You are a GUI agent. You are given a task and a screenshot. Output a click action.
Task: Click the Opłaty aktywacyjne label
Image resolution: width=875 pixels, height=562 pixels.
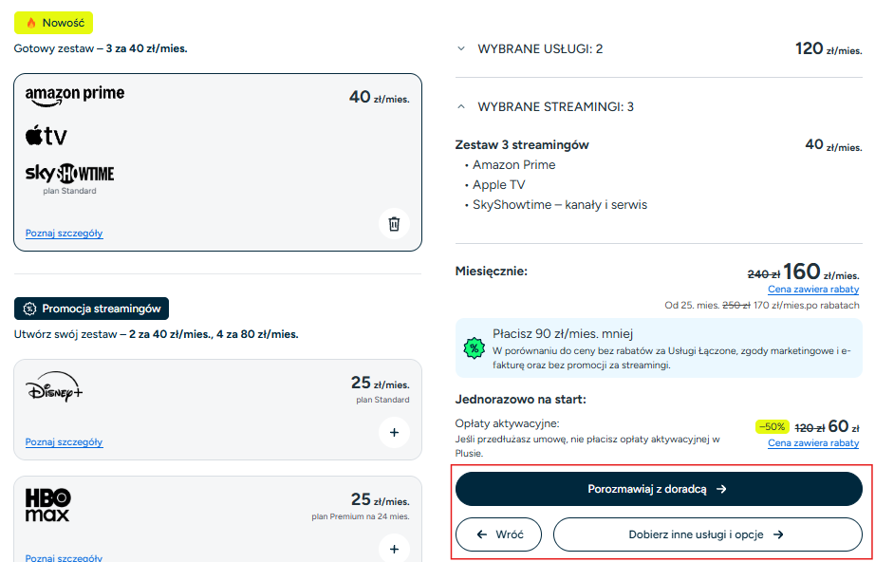[508, 423]
